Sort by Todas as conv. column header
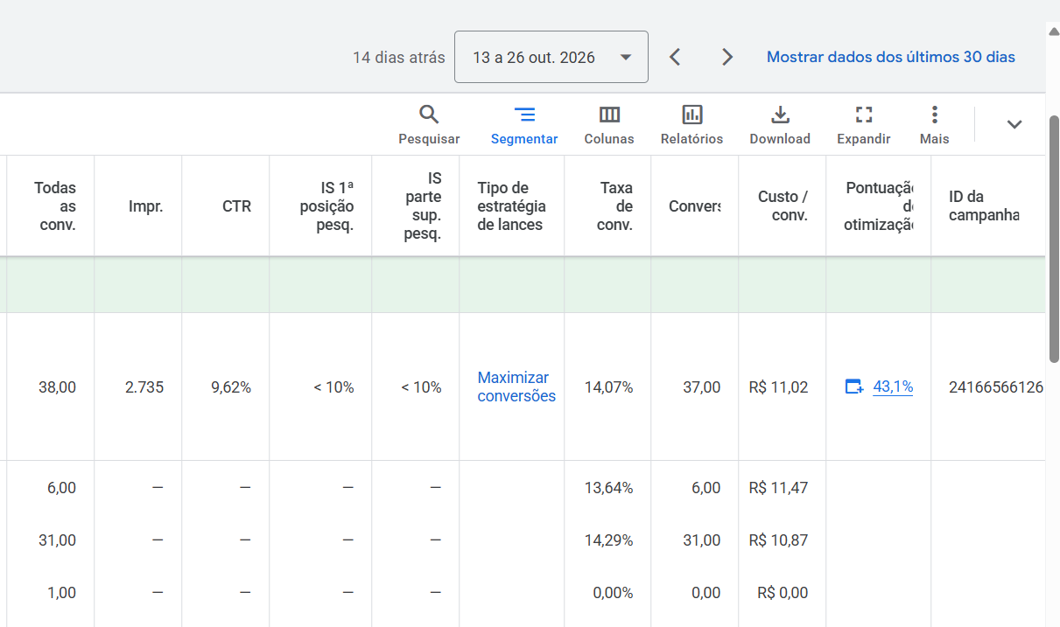The image size is (1060, 627). click(55, 206)
